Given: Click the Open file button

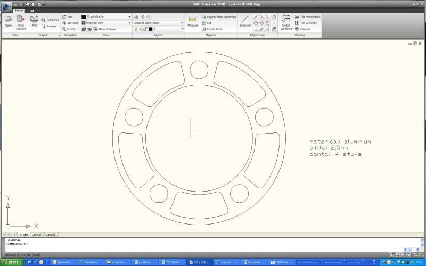Looking at the screenshot, I should pos(9,21).
